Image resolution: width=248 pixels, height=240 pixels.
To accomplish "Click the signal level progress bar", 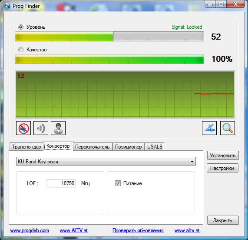I will point(109,37).
